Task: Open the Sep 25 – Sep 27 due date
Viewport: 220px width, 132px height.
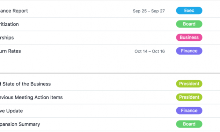Action: coord(149,11)
